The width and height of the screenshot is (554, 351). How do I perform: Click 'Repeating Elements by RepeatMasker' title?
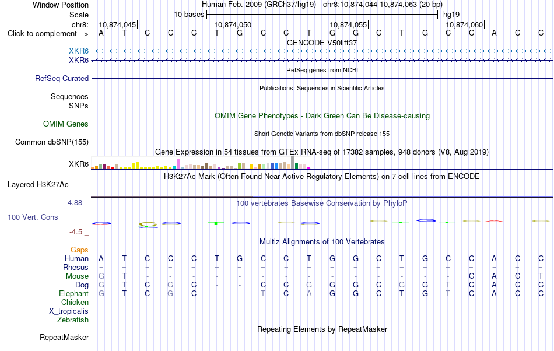coord(322,329)
